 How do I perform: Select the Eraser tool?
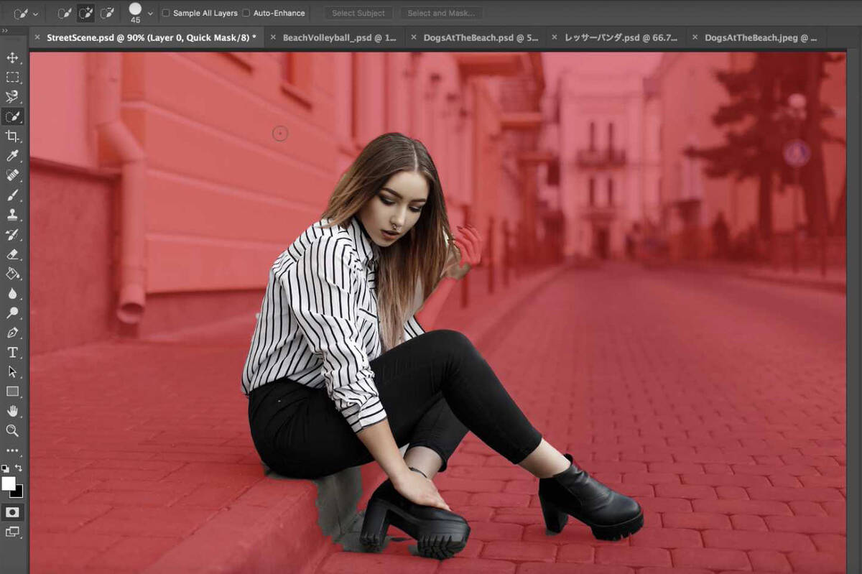12,254
